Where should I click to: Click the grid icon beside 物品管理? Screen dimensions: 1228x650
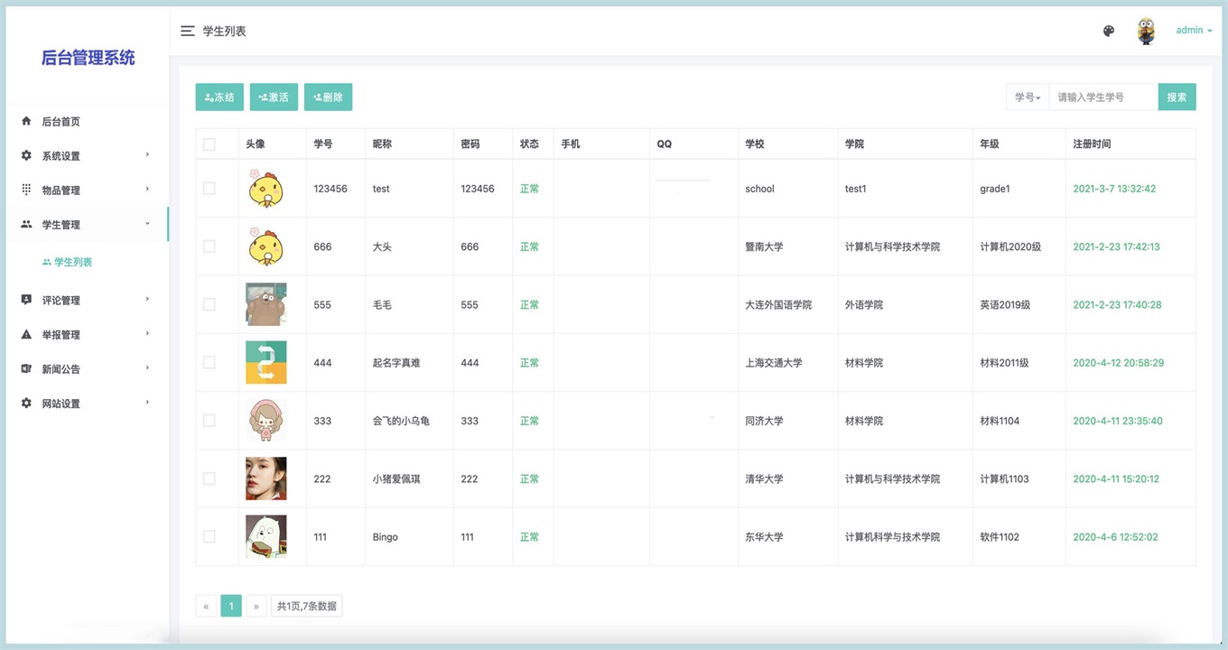[26, 190]
